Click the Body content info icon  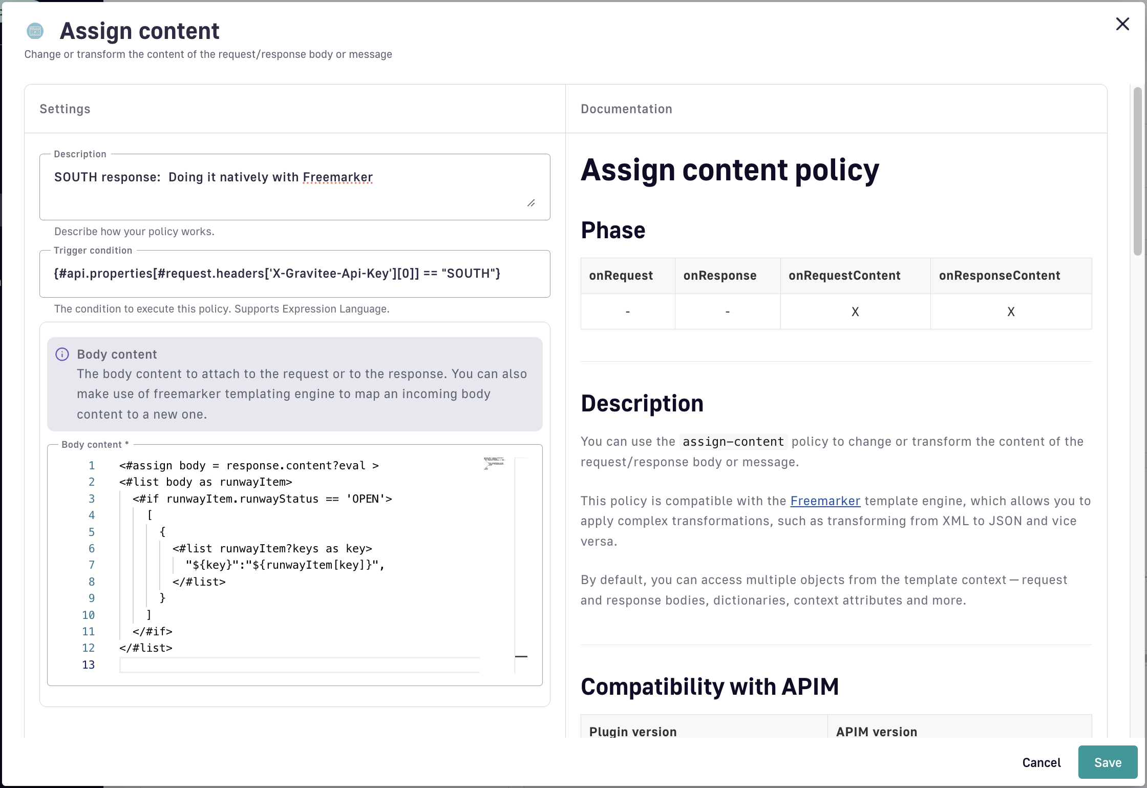pyautogui.click(x=62, y=355)
